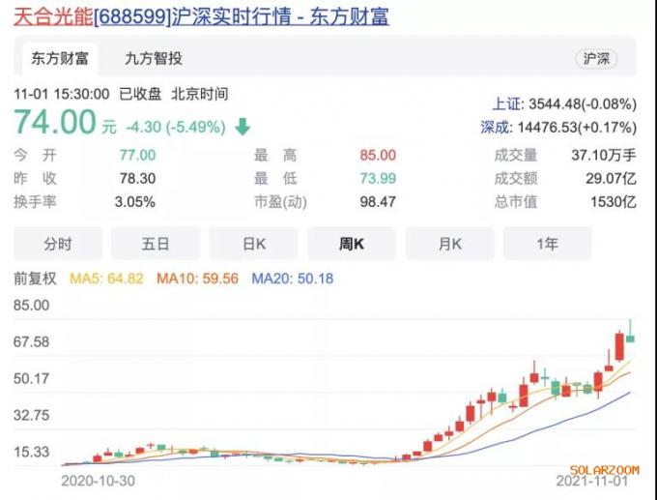Click the 2021-11-01 end date label
The height and width of the screenshot is (500, 657).
[x=592, y=481]
